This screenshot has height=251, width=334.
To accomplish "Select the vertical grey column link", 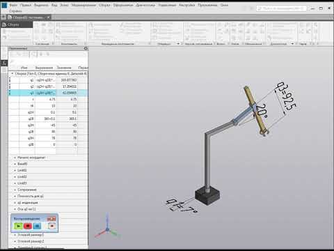I will 207,162.
